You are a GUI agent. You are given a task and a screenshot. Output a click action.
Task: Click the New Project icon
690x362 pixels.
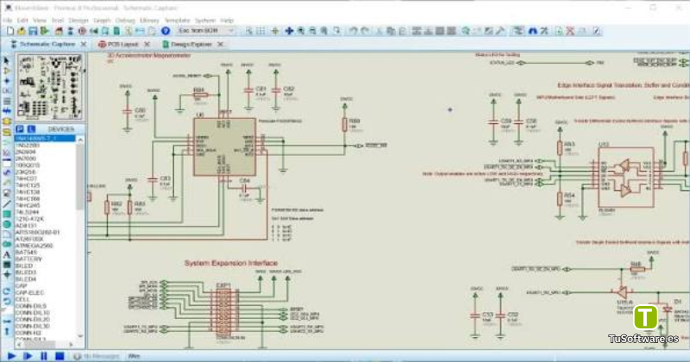pyautogui.click(x=10, y=31)
